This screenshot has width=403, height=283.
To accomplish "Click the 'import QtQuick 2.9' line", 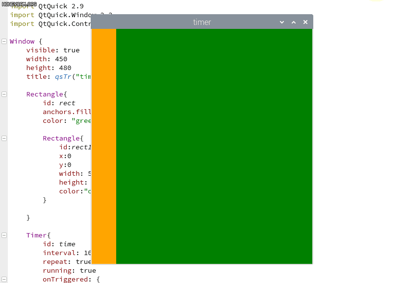I will (47, 6).
